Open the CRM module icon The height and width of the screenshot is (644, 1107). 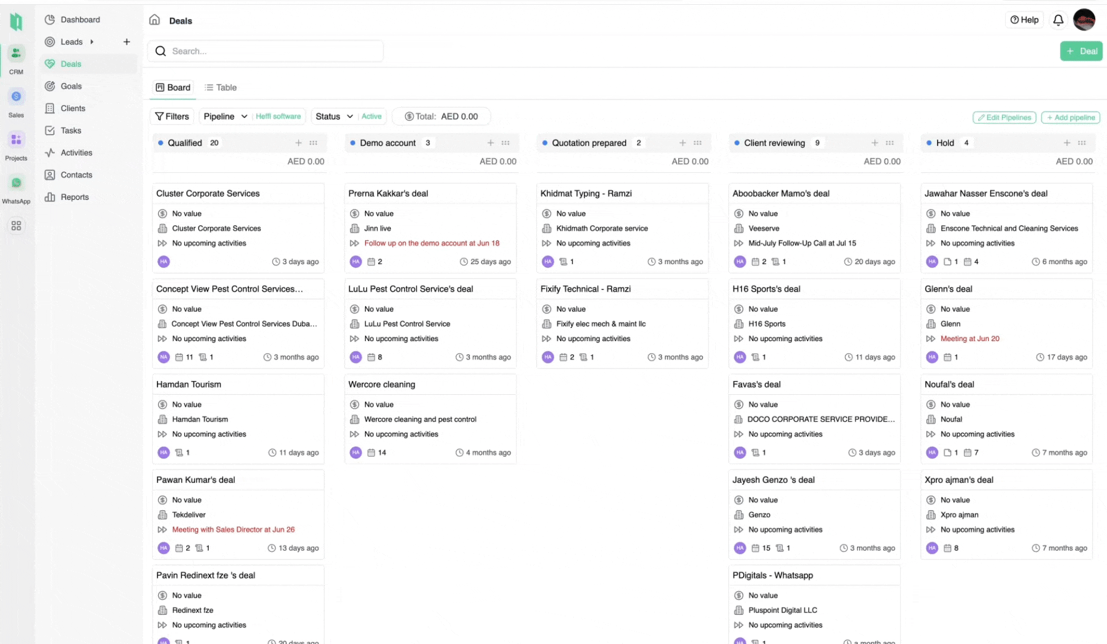(x=16, y=54)
